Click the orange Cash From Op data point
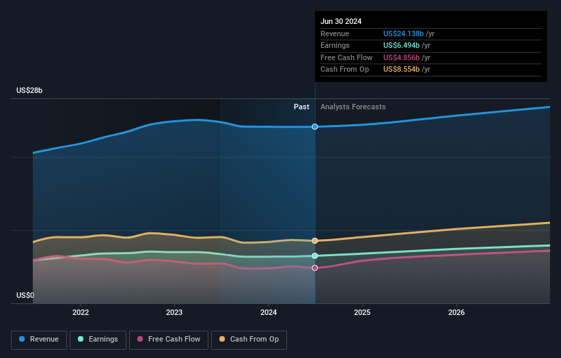This screenshot has width=561, height=358. 315,240
